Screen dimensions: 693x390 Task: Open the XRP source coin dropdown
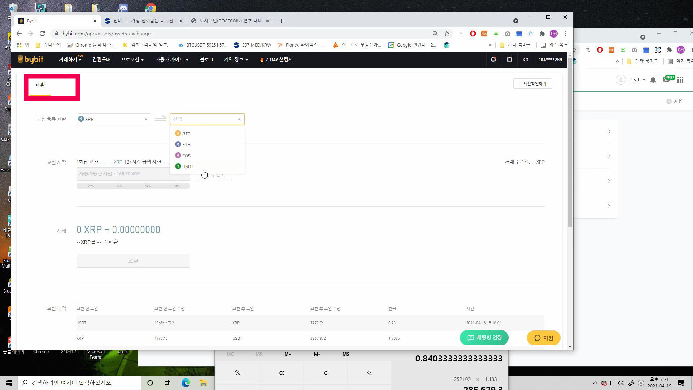[114, 119]
